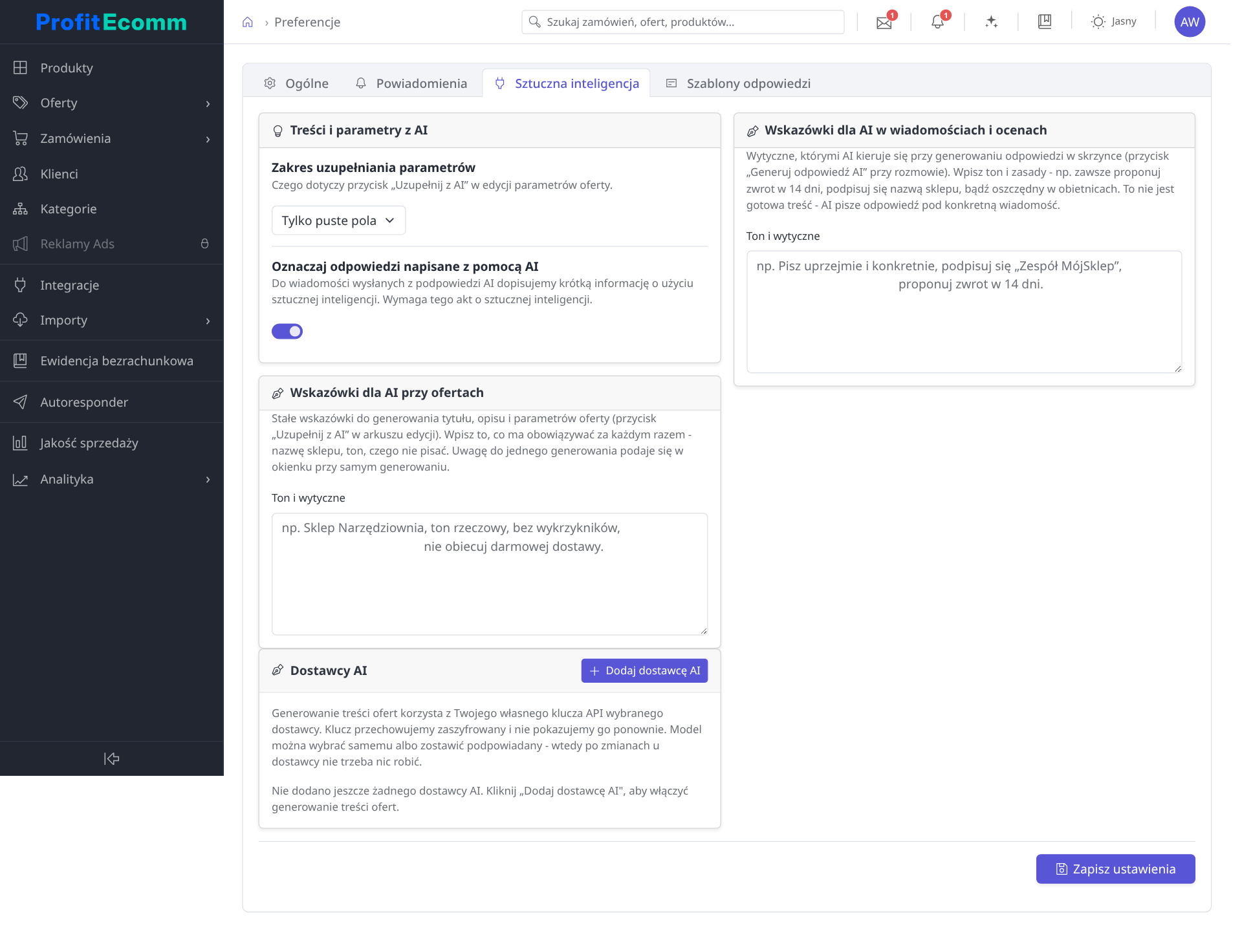Screen dimensions: 1242x931
Task: Open the book icon in top bar
Action: pos(1045,22)
